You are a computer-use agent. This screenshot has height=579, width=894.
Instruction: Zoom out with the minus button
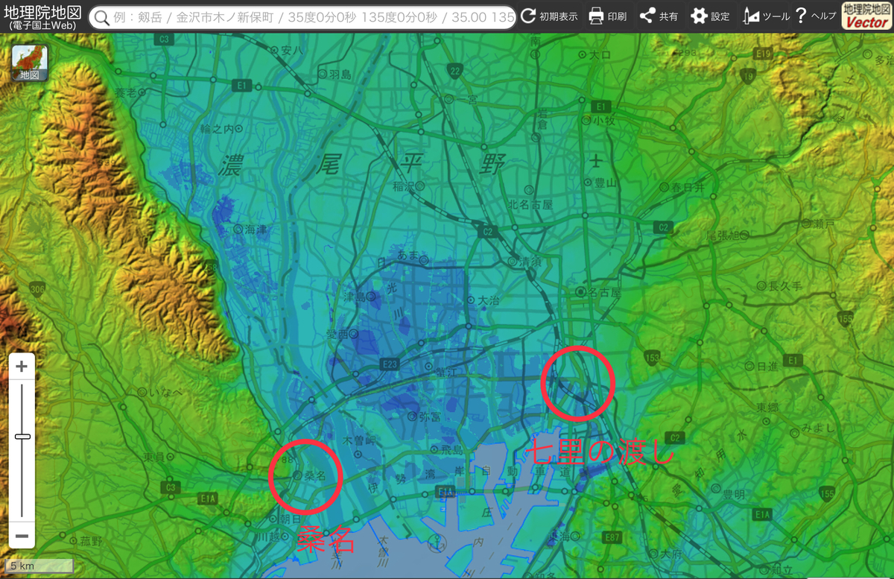22,536
